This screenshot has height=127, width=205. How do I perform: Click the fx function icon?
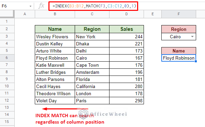pyautogui.click(x=41, y=6)
